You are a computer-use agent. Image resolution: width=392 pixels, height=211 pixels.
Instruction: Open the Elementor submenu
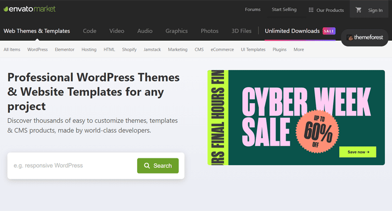[64, 50]
